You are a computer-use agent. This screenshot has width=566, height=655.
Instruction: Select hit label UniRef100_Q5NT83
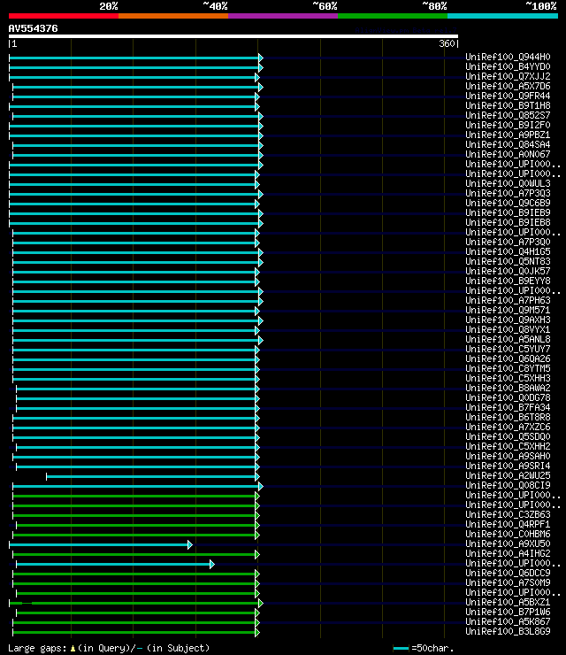pyautogui.click(x=508, y=261)
